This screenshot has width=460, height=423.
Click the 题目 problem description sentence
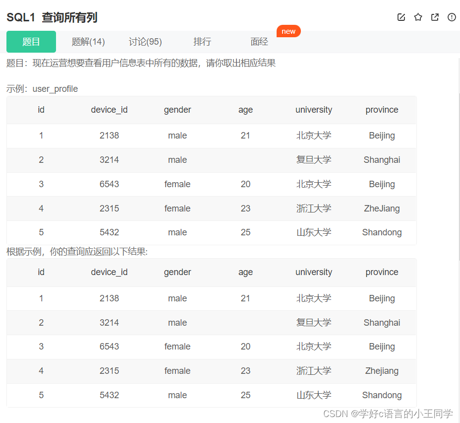(141, 63)
